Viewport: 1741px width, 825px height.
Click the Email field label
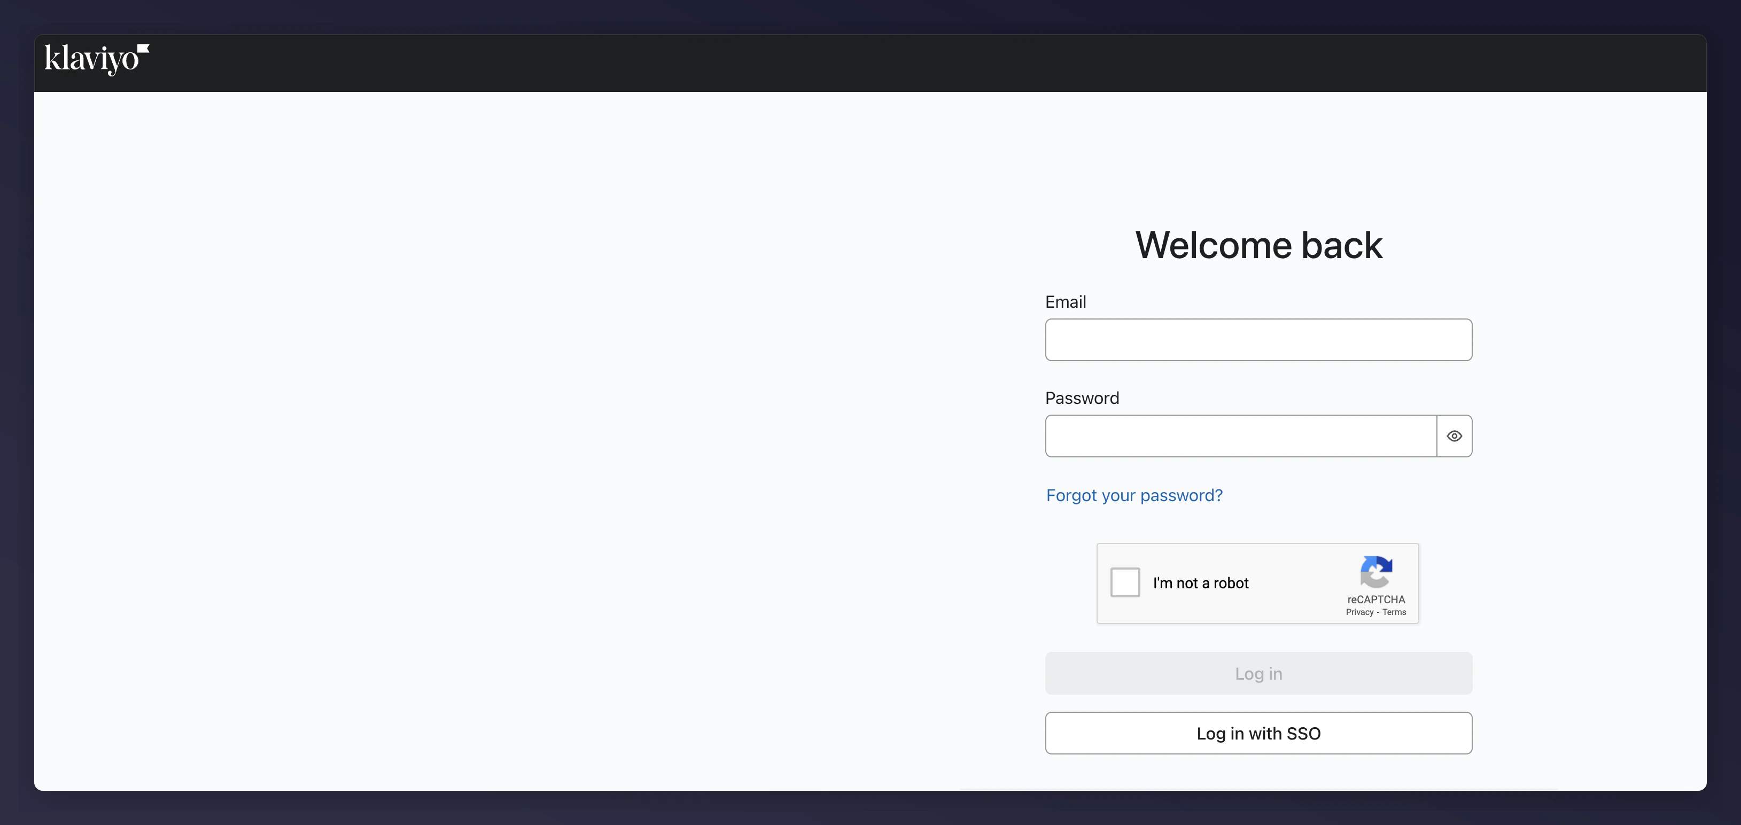[x=1065, y=302]
